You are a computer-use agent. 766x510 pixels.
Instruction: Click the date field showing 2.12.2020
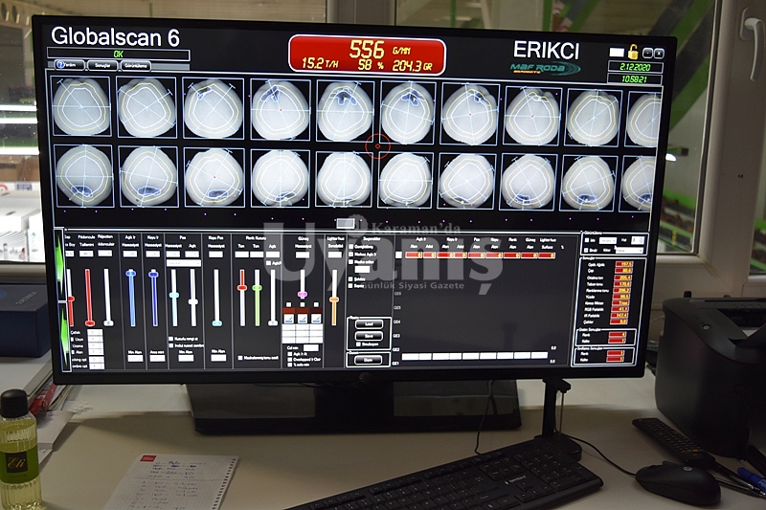click(x=635, y=66)
